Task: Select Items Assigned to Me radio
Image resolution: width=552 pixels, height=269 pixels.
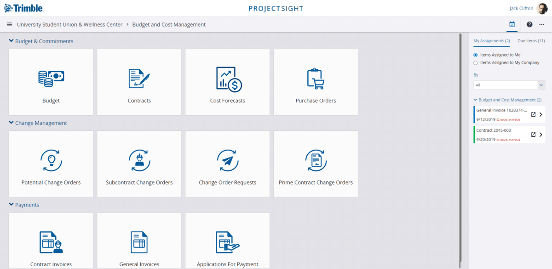Action: click(x=476, y=55)
